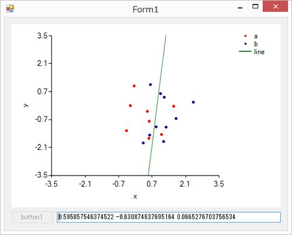Click the -2.1 label on y axis
Screen dimensions: 292x235
pos(41,147)
